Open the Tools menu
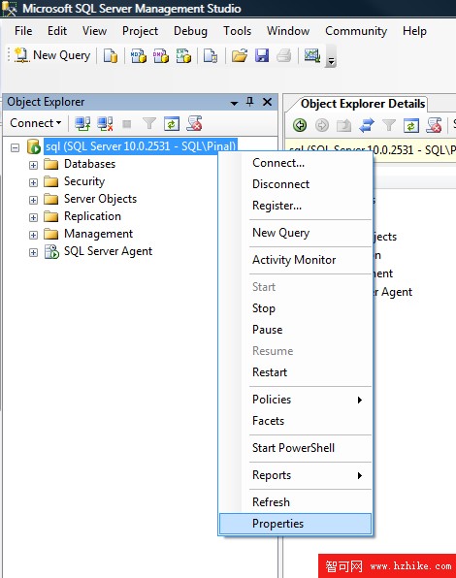456x578 pixels. click(x=237, y=31)
